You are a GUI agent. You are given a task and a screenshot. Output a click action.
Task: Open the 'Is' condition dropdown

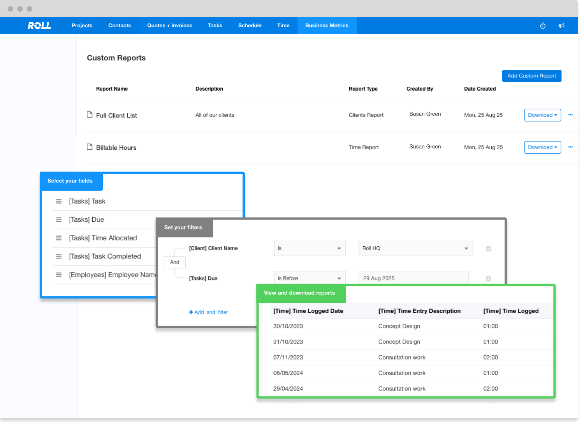310,249
